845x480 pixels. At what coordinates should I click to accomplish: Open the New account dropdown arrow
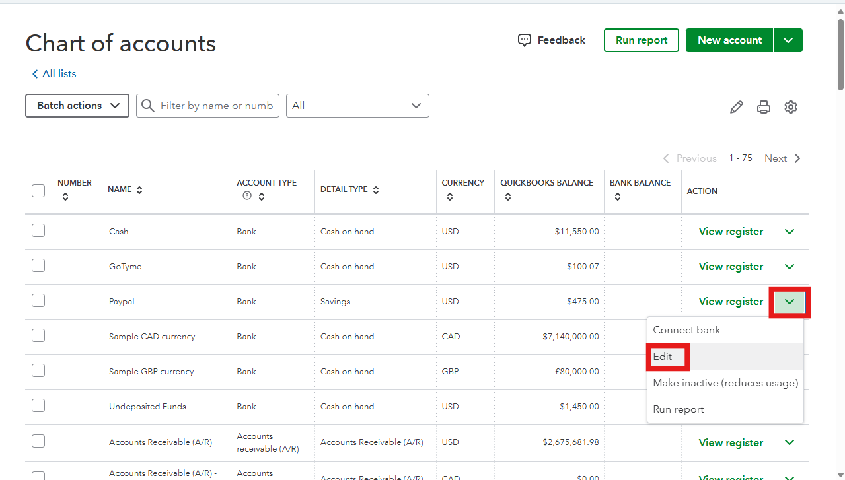(x=788, y=40)
